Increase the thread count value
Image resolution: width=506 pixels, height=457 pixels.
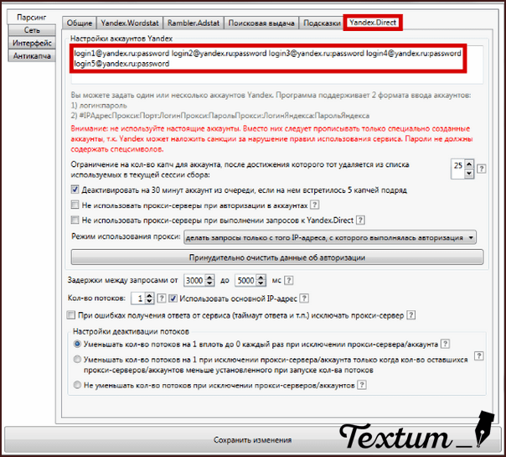coord(149,295)
